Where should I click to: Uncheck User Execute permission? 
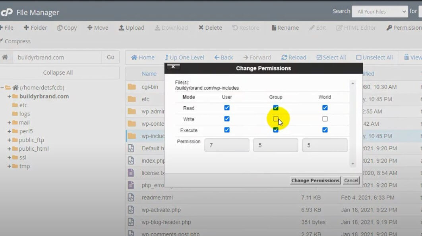[227, 130]
